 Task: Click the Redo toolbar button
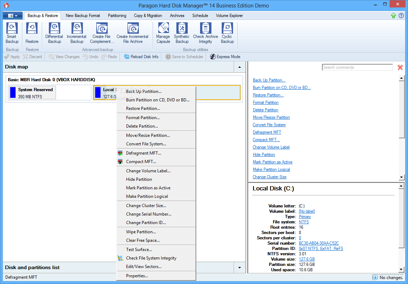109,56
